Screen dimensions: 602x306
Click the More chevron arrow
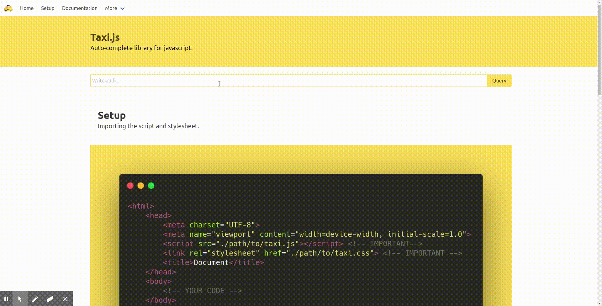click(x=123, y=8)
